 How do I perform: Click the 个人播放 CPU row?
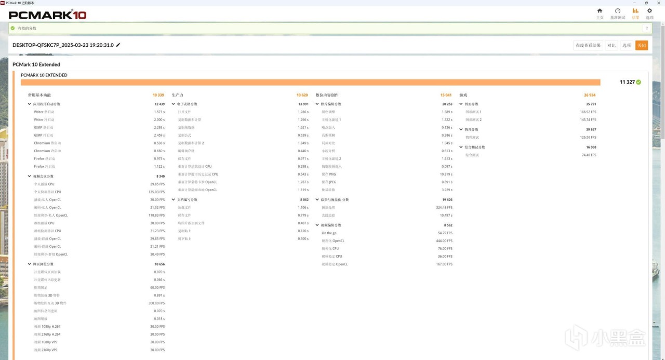point(99,184)
